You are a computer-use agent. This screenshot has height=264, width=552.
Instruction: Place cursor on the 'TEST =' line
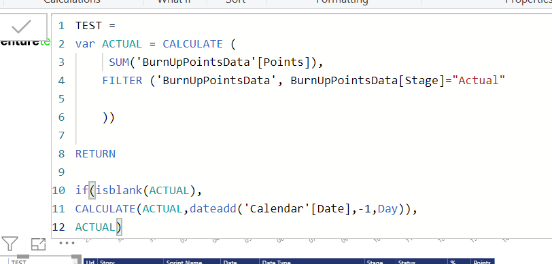pos(95,26)
